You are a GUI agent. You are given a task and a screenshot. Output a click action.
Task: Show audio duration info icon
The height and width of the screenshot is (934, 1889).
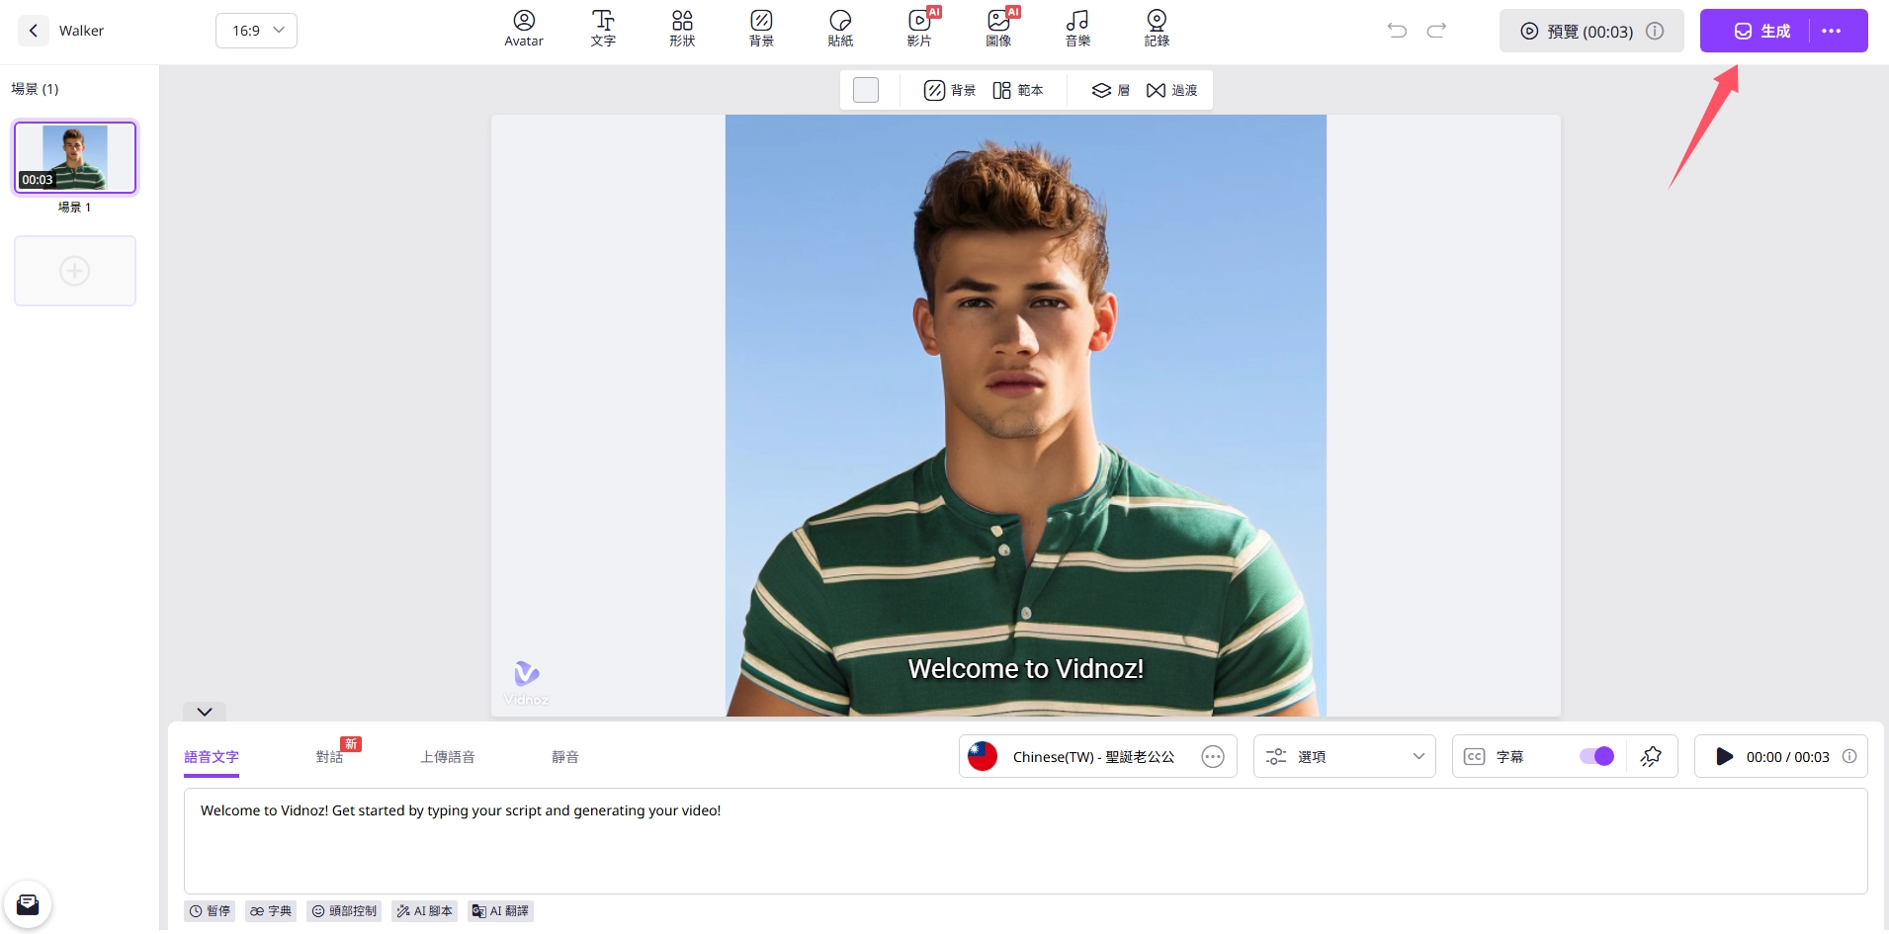(x=1849, y=756)
